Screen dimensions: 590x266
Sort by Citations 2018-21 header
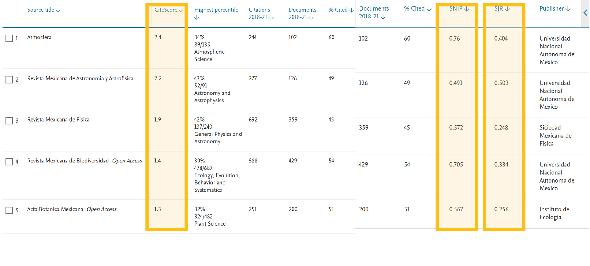(x=261, y=14)
